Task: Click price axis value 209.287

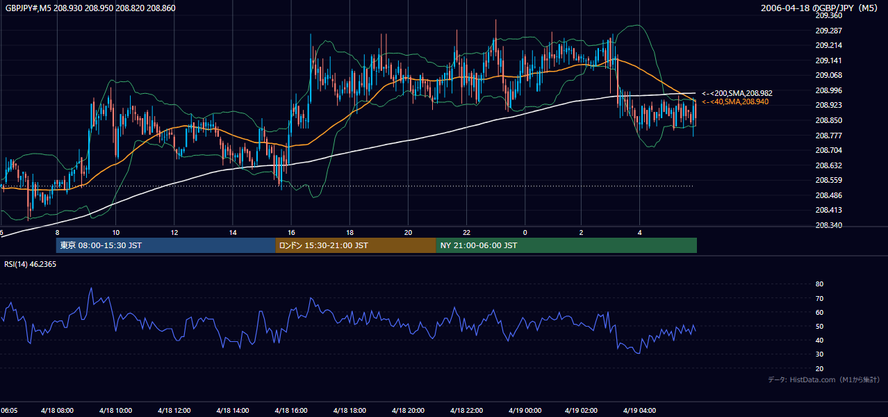Action: 828,31
